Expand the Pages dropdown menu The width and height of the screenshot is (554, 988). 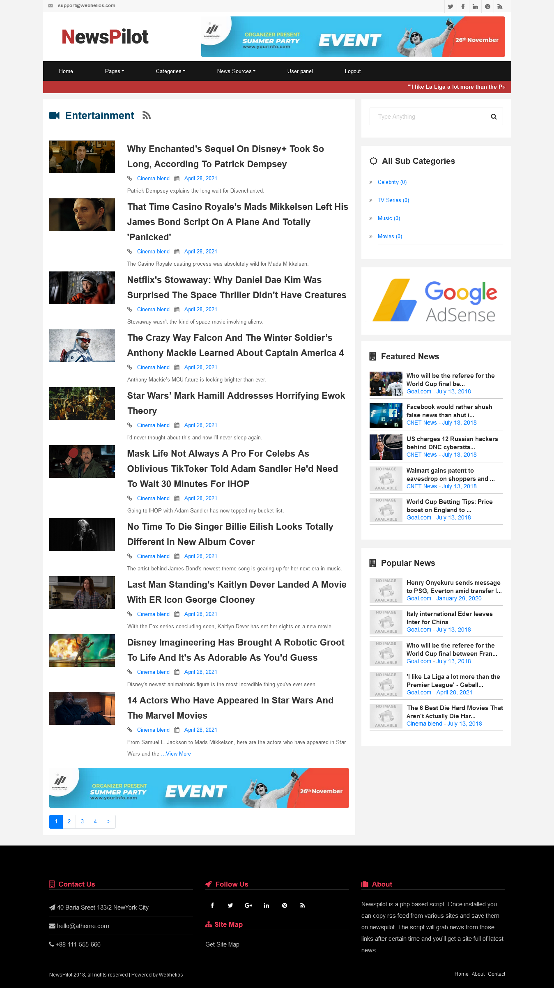[115, 71]
